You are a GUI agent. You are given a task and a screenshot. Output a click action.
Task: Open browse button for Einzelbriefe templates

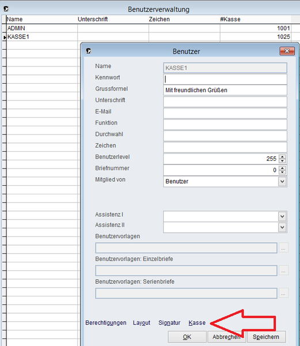[x=283, y=270]
